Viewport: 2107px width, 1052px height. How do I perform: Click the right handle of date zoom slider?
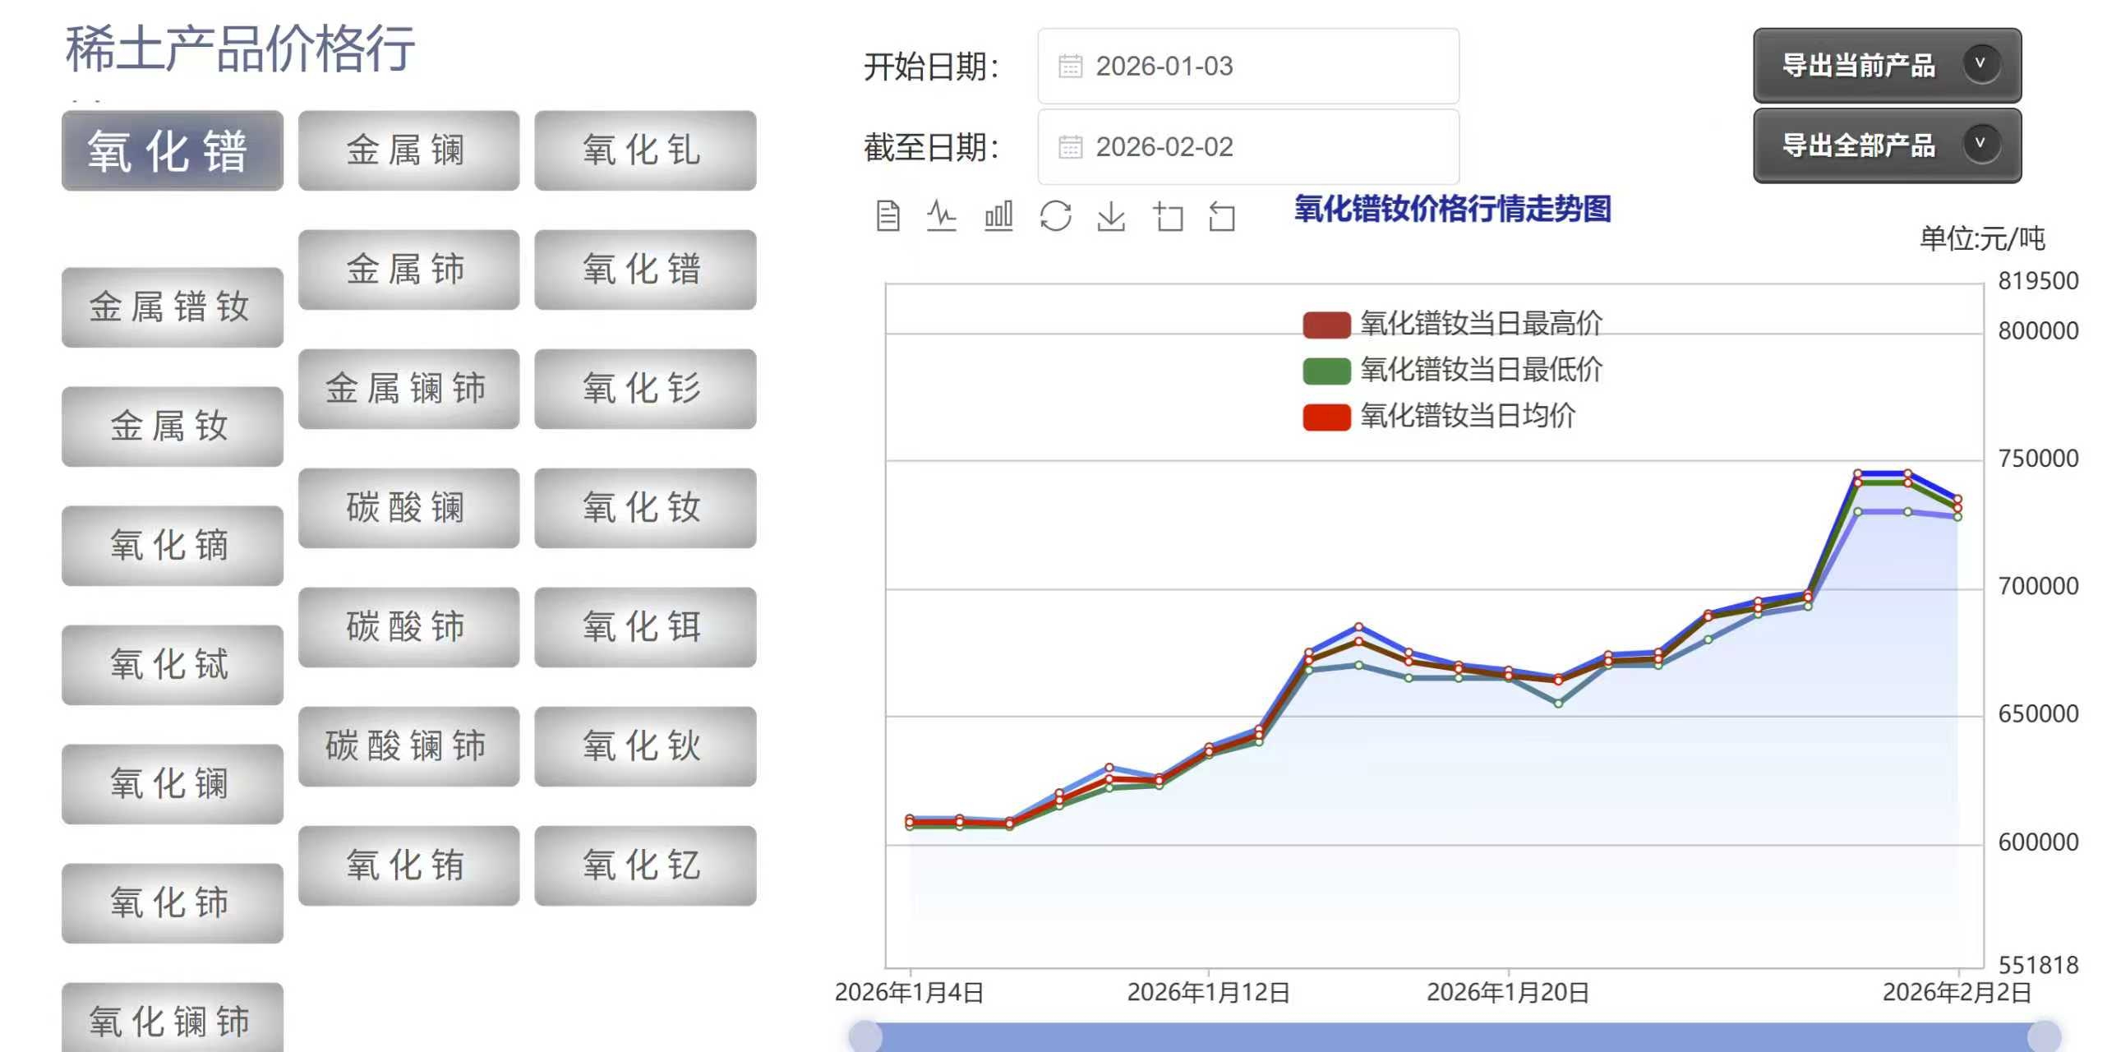click(2044, 1036)
